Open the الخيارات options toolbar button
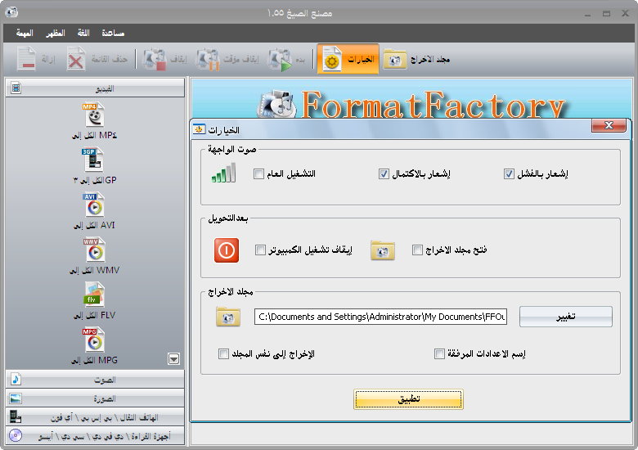Viewport: 638px width, 450px height. pos(348,60)
